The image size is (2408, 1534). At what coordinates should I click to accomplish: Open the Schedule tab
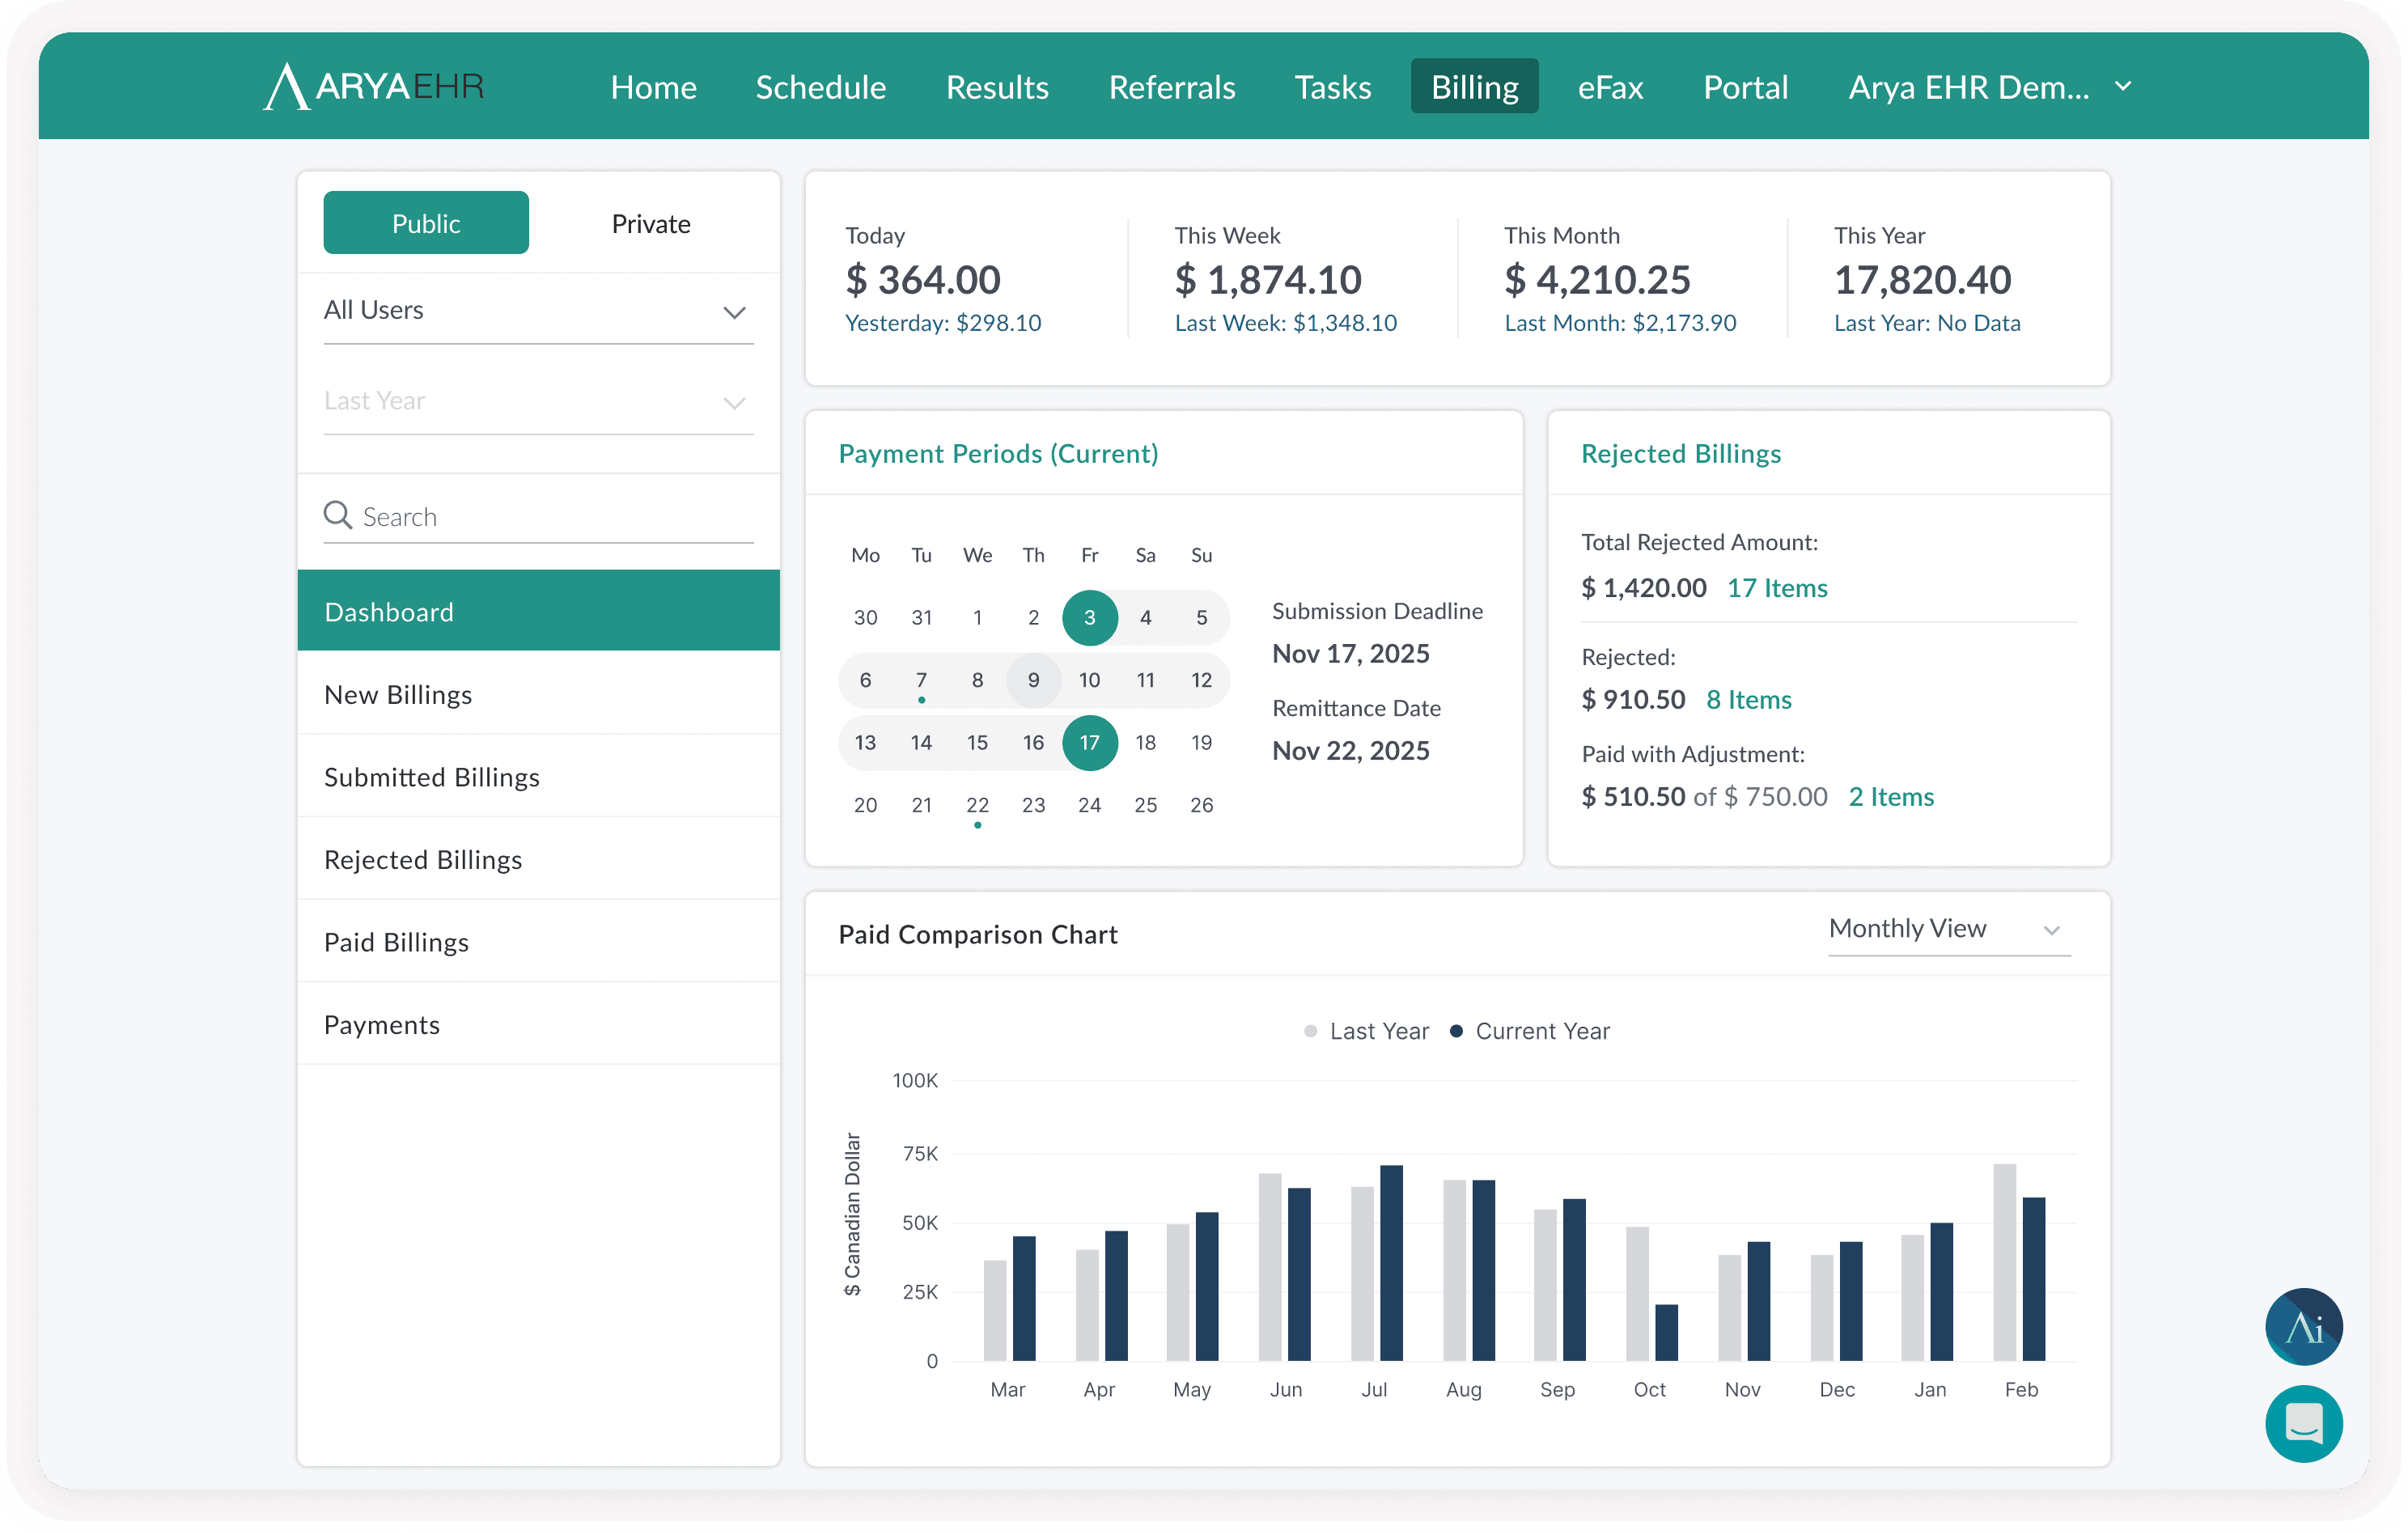tap(821, 87)
